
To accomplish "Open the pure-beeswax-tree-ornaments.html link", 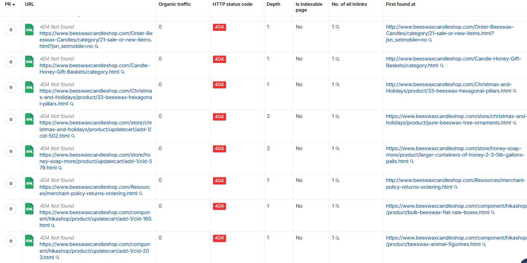I will pos(456,120).
